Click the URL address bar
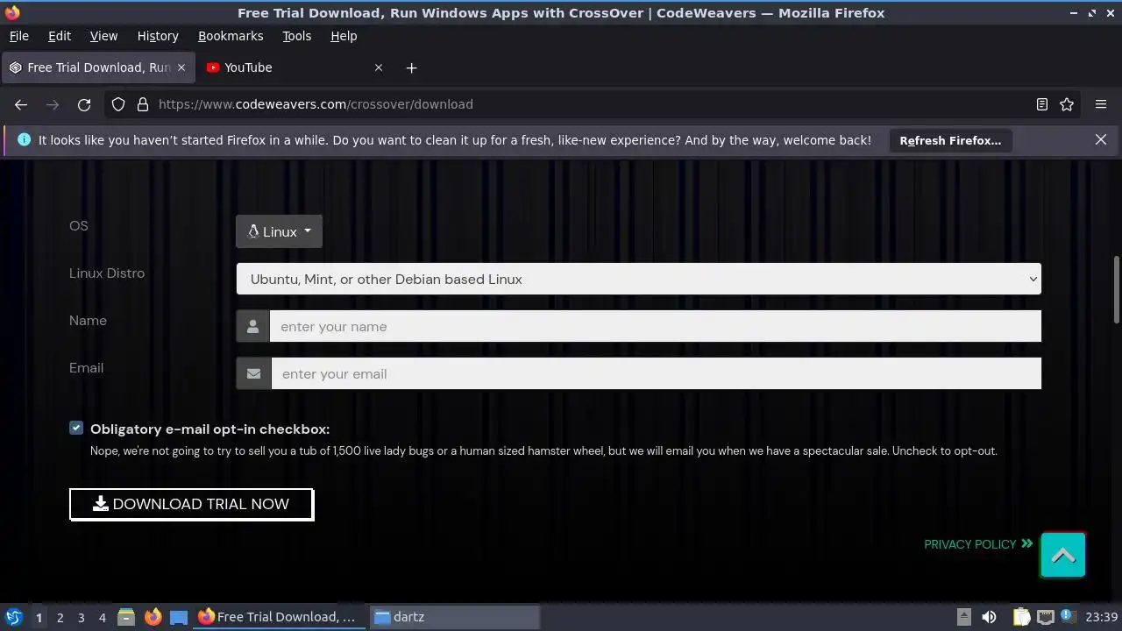The image size is (1122, 631). tap(592, 104)
